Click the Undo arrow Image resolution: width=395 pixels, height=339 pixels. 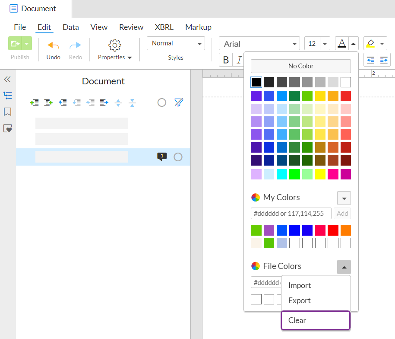tap(53, 45)
